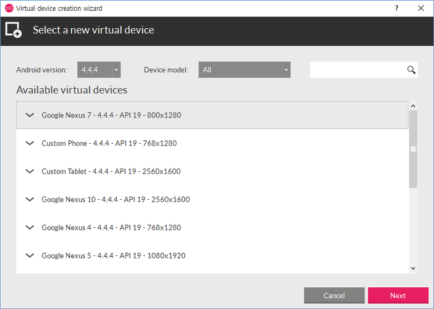This screenshot has height=309, width=434.
Task: Select Google Nexus 5 - 4.4.4 - API 19 - 1080x1920
Action: (212, 255)
